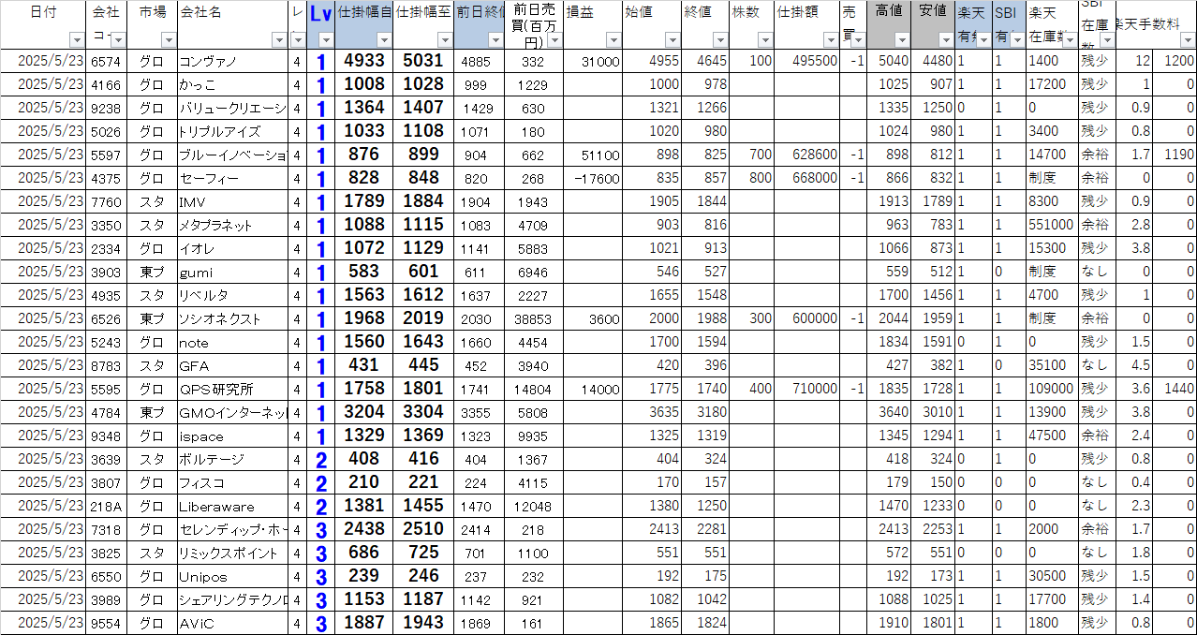Click the 楽天手数料 cell showing 1440
The width and height of the screenshot is (1197, 635).
(1175, 389)
